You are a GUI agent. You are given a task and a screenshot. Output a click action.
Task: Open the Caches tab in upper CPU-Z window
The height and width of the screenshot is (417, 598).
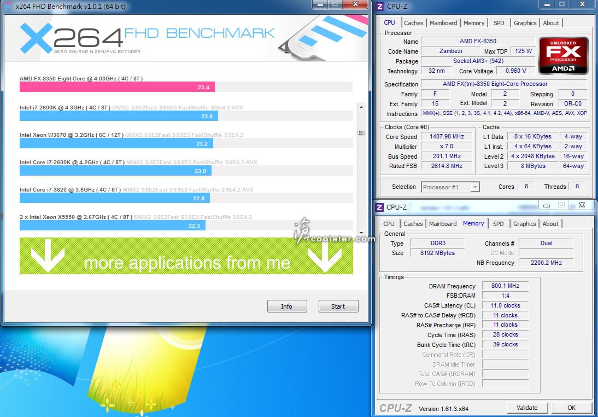[x=413, y=23]
